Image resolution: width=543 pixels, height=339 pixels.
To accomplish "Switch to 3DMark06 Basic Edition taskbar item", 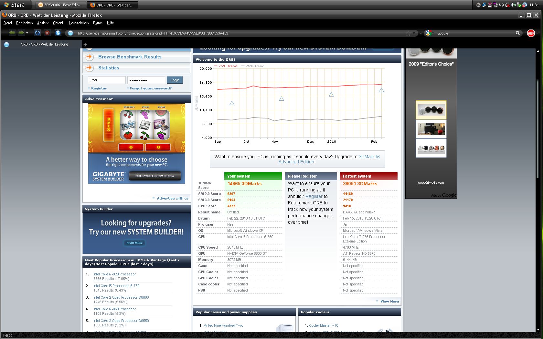I will pyautogui.click(x=60, y=5).
